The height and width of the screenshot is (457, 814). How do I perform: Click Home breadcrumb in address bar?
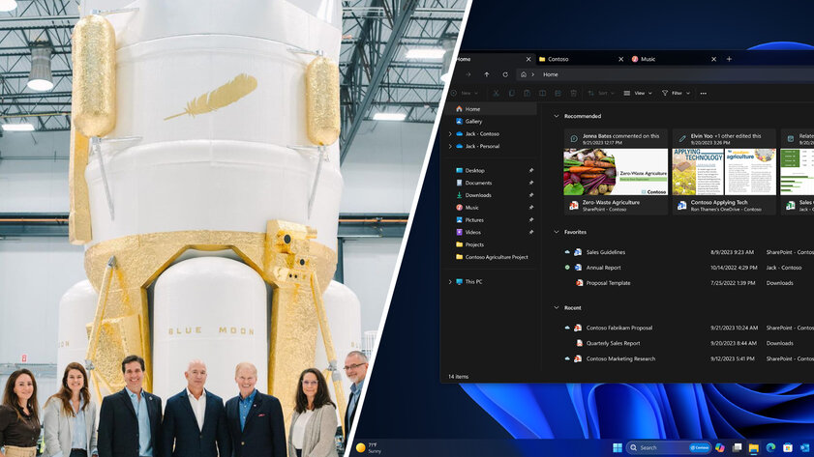551,74
